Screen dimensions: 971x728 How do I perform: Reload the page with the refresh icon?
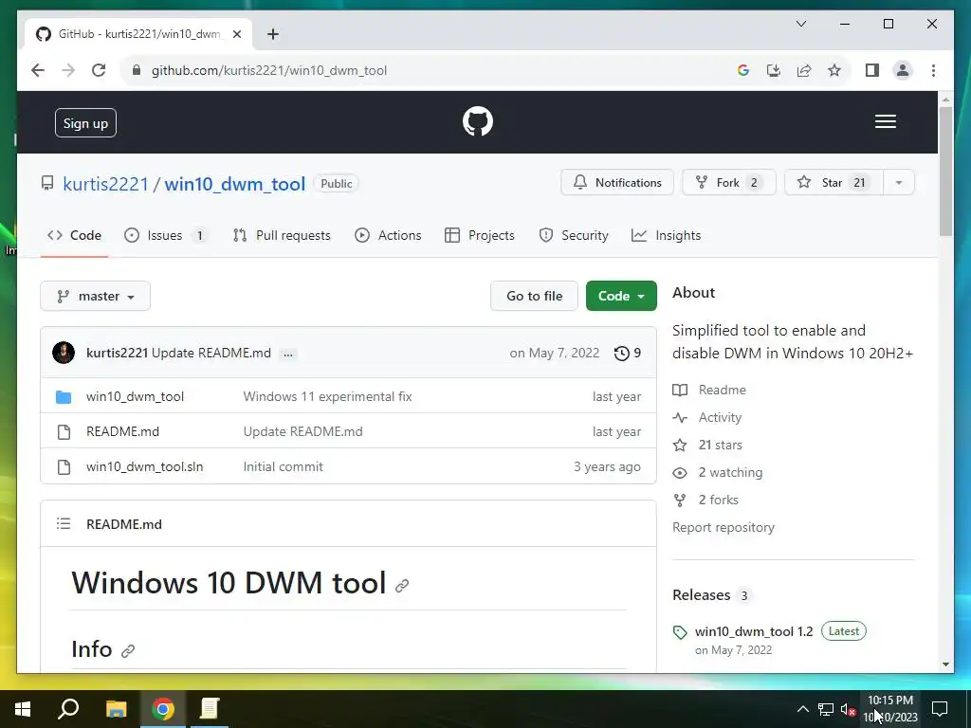tap(99, 70)
